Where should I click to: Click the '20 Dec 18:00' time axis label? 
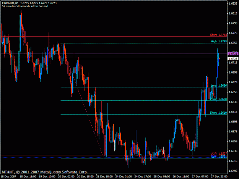point(85,177)
